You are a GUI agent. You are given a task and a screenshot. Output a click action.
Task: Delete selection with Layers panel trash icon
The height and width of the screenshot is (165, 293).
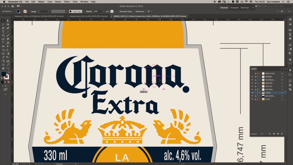tap(282, 134)
